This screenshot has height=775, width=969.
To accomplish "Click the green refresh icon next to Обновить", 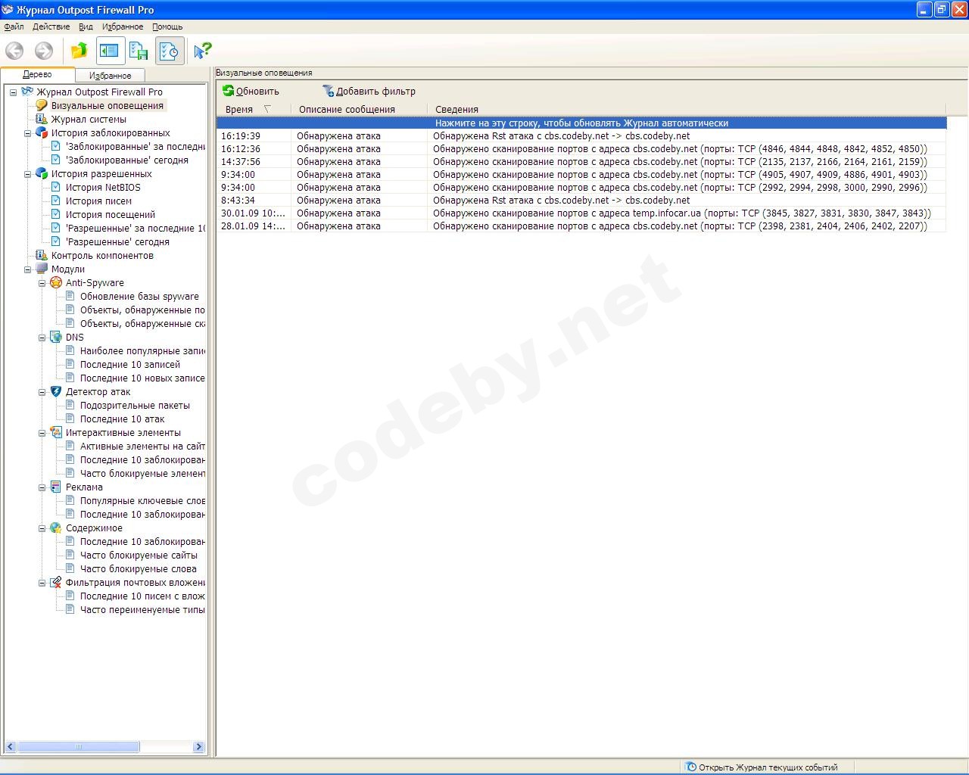I will 228,91.
